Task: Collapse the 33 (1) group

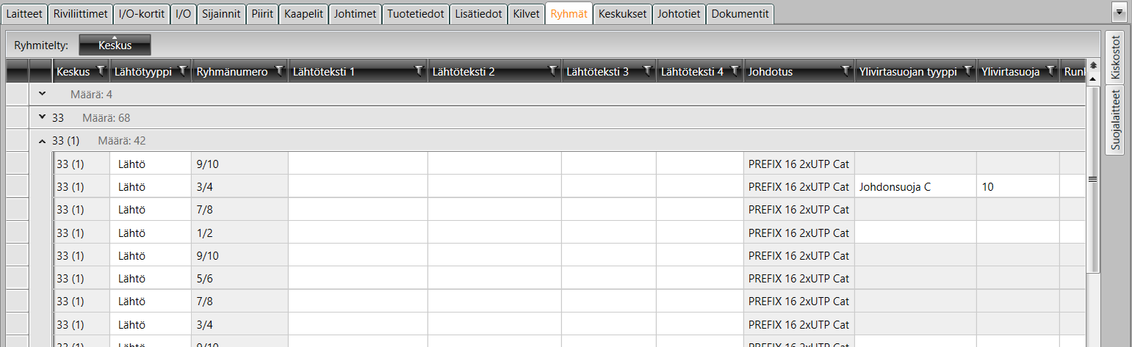Action: pyautogui.click(x=42, y=141)
